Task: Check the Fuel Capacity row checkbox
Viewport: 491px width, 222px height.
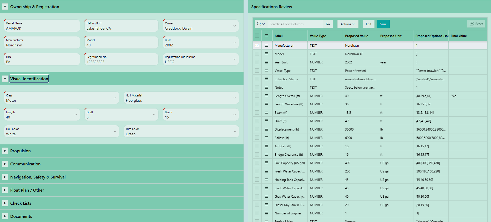Action: click(257, 163)
